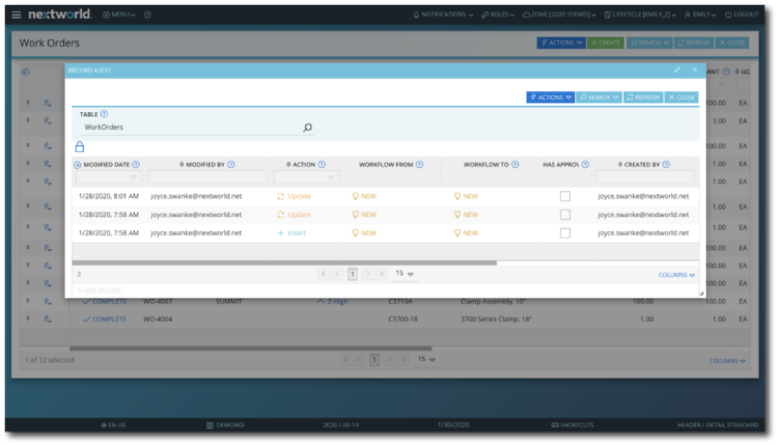
Task: Open Columns dropdown in Record Audit dialog
Action: [x=676, y=275]
